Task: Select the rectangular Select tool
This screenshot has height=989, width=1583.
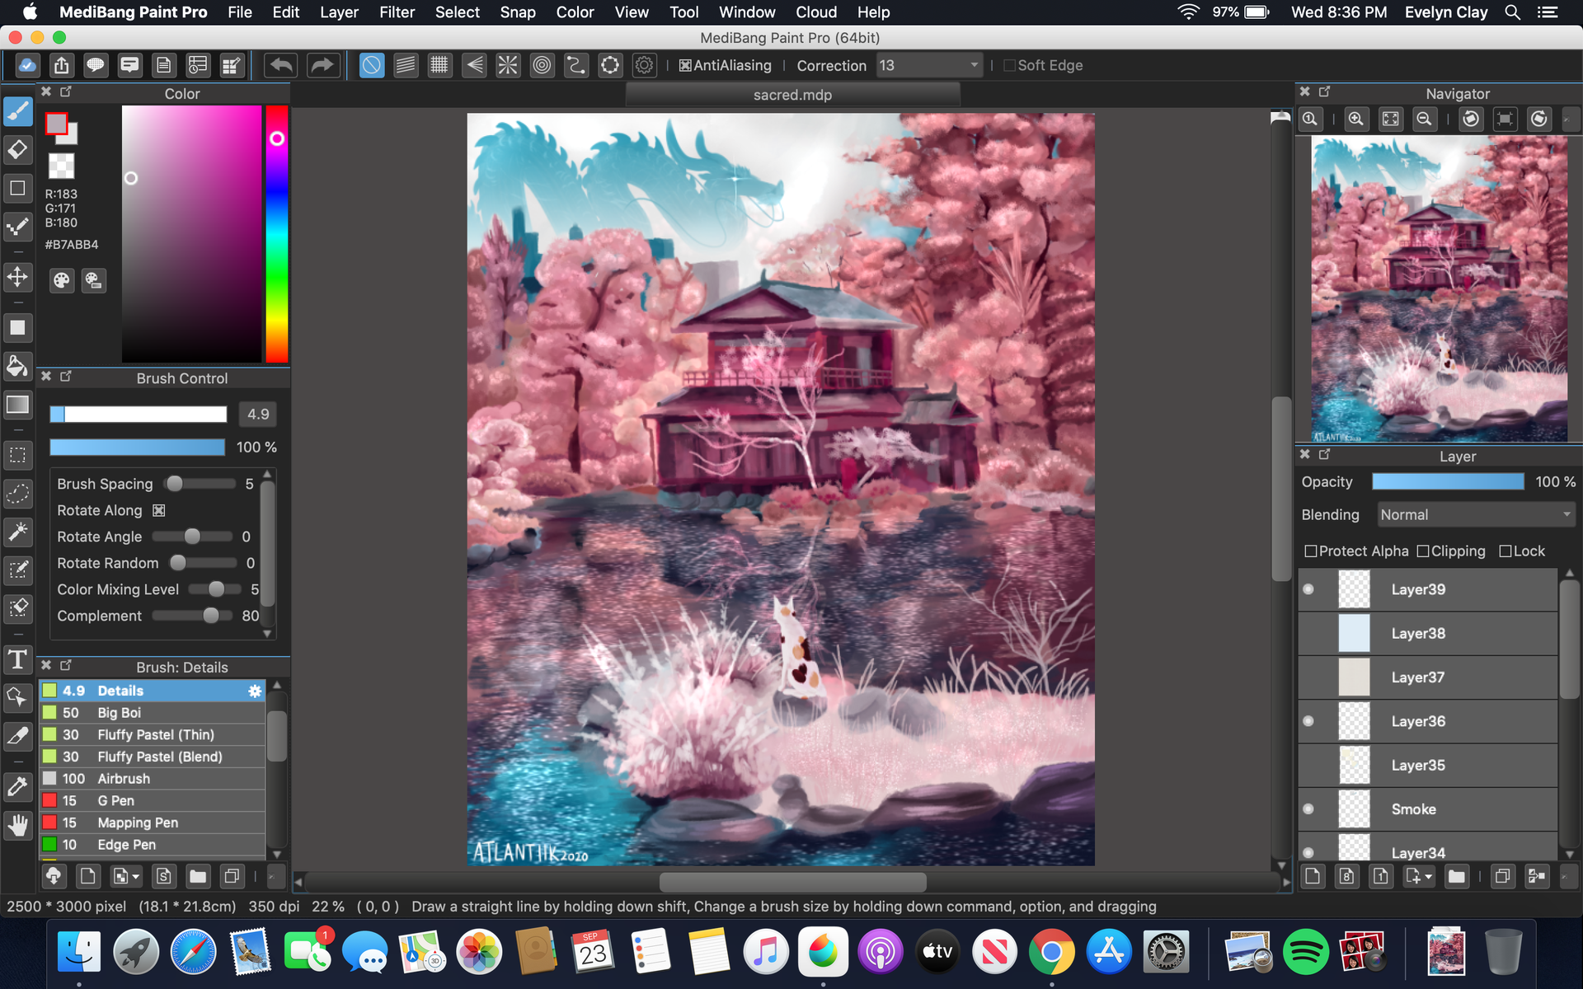Action: [x=17, y=455]
